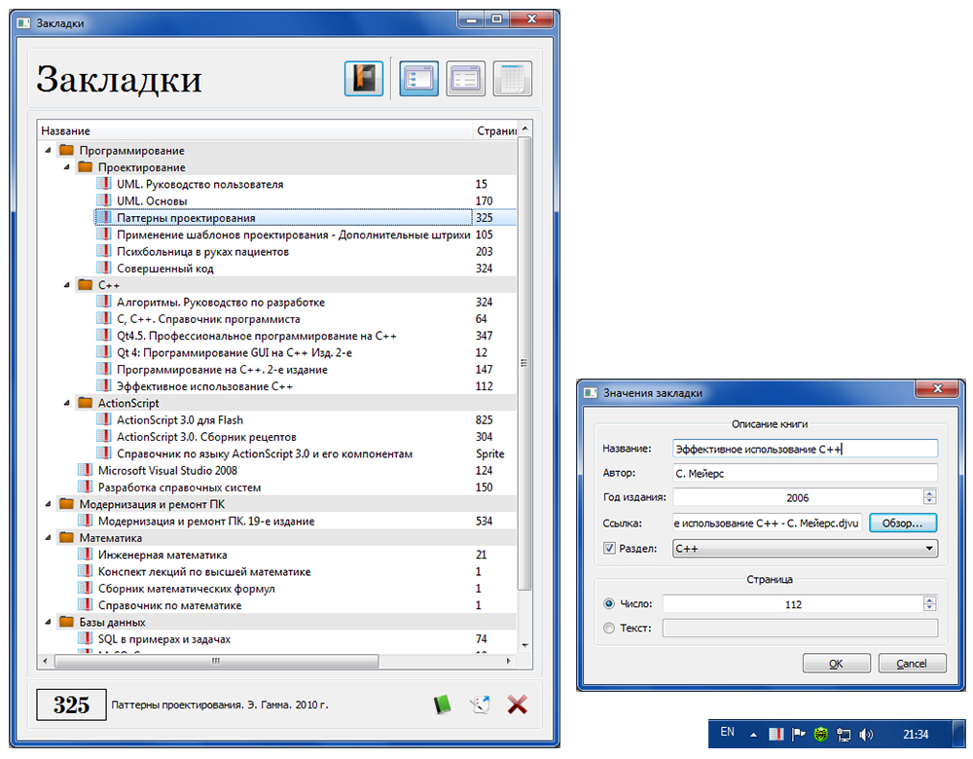Click scroll down arrow of bookmark list

tap(525, 645)
